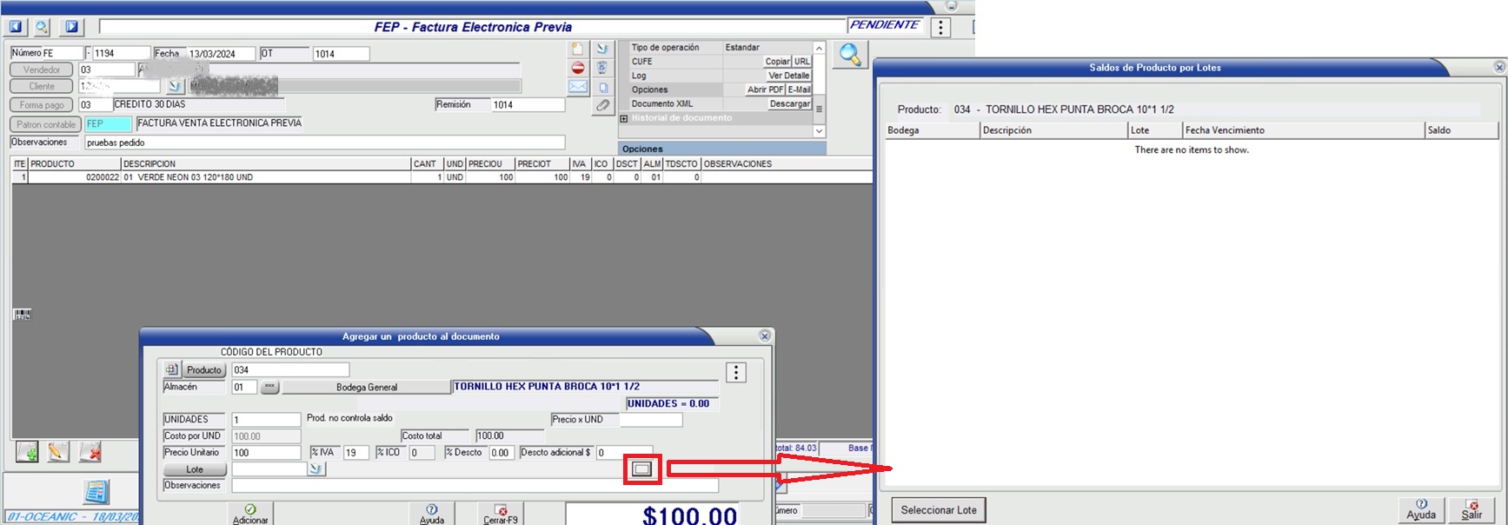Click the delete item icon with red X
The image size is (1508, 525).
(90, 452)
